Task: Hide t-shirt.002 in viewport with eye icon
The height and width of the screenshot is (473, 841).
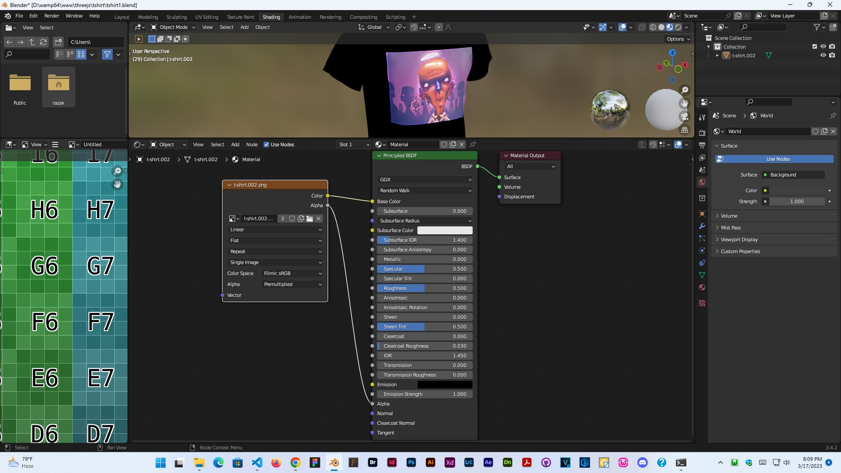Action: (x=823, y=56)
